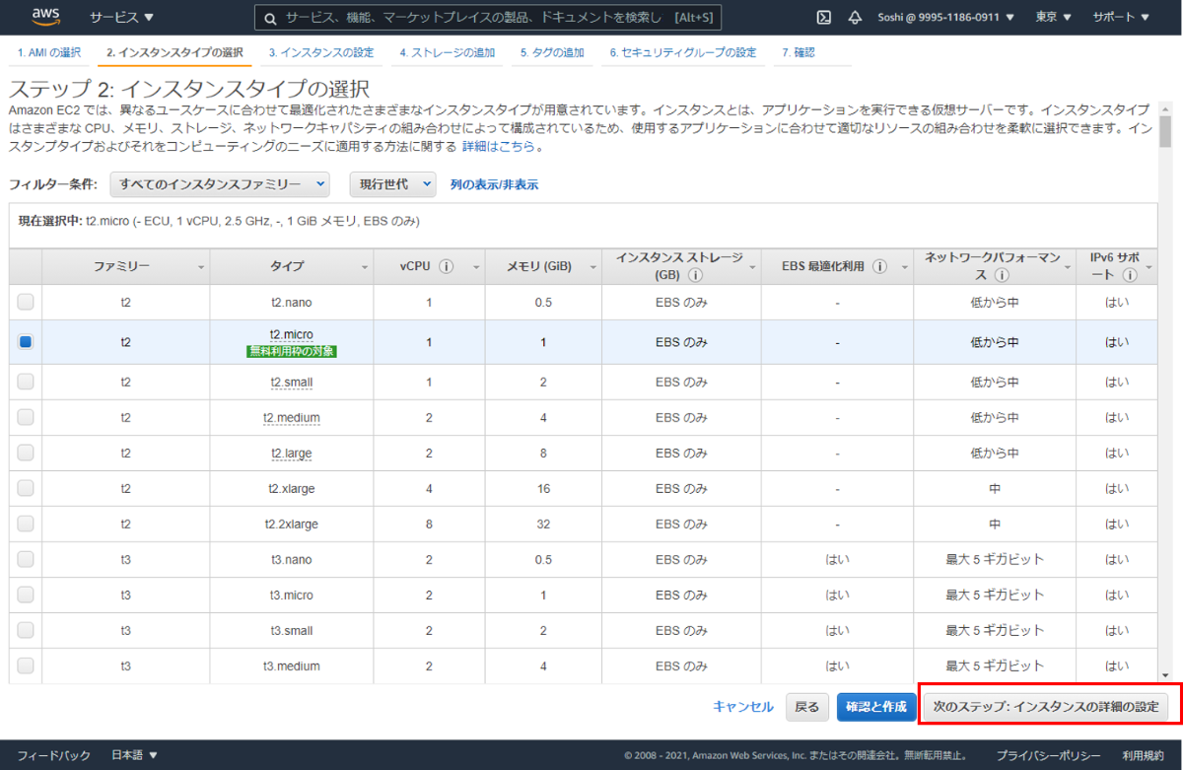1183x770 pixels.
Task: Click the 無料利用枠の対象 green badge
Action: [292, 351]
